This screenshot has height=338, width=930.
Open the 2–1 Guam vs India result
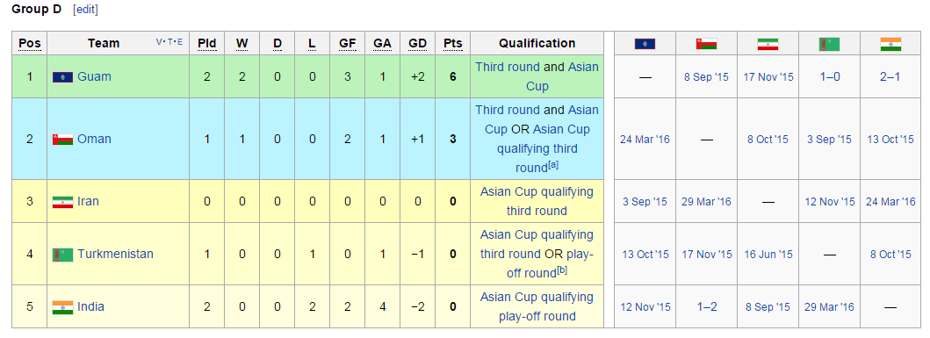click(x=890, y=77)
